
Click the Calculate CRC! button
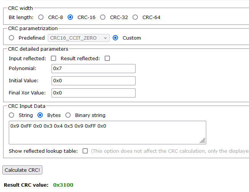(x=23, y=170)
